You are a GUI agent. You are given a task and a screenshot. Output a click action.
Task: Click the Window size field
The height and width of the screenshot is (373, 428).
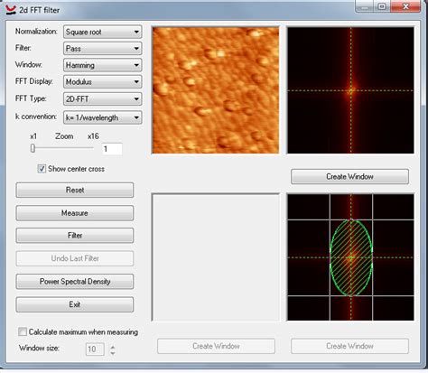coord(95,349)
